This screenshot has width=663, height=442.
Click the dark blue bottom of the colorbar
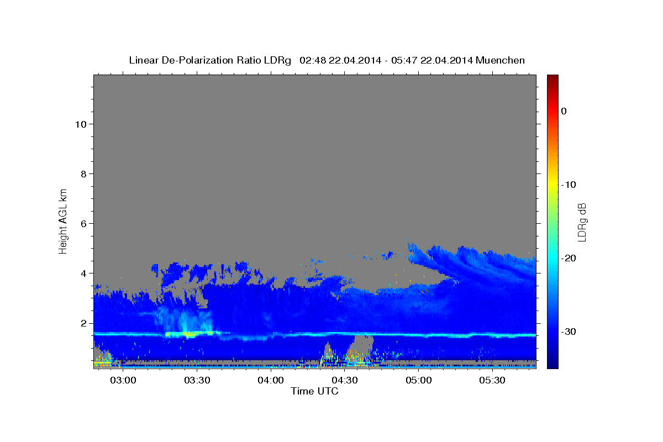pyautogui.click(x=552, y=362)
